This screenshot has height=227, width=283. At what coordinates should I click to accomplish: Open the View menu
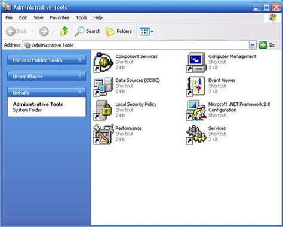click(38, 17)
